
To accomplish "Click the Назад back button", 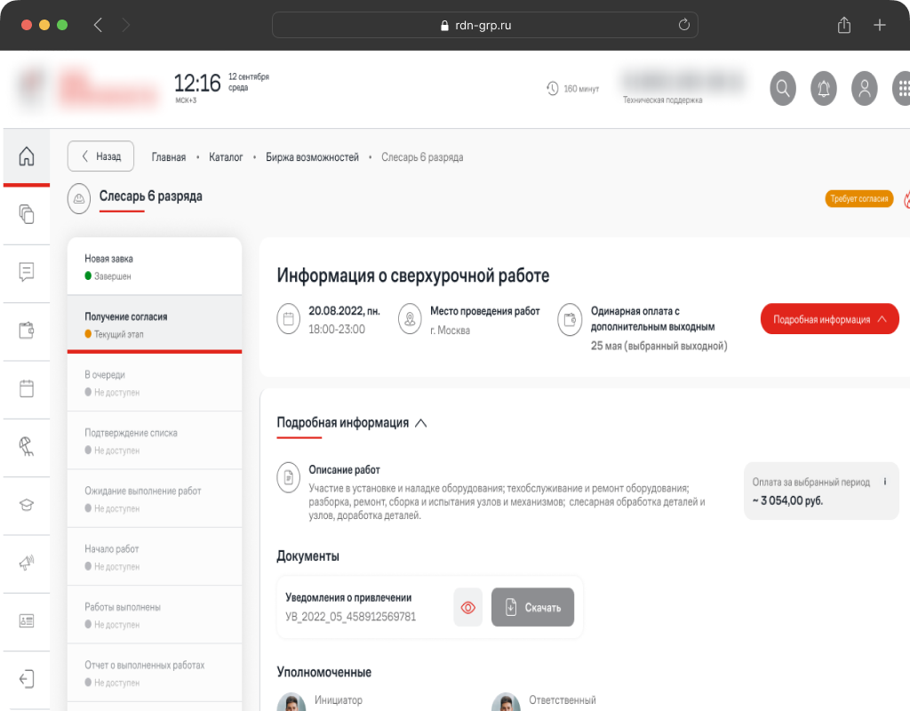I will tap(100, 156).
